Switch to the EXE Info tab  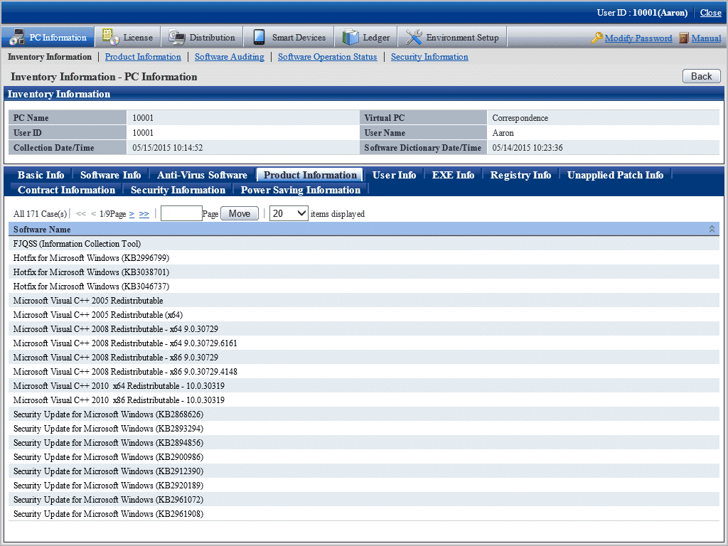(453, 175)
